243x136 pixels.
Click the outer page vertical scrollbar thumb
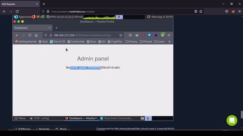pyautogui.click(x=242, y=114)
